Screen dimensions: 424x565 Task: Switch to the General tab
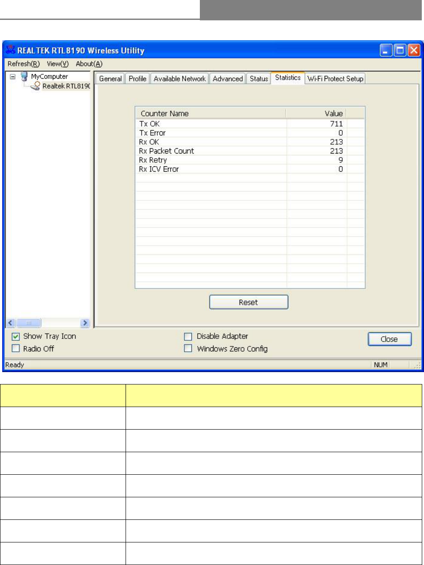(x=110, y=79)
